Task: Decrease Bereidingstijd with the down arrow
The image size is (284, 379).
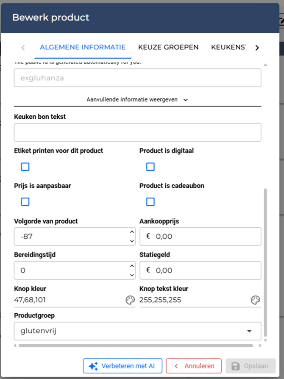Action: pyautogui.click(x=132, y=275)
